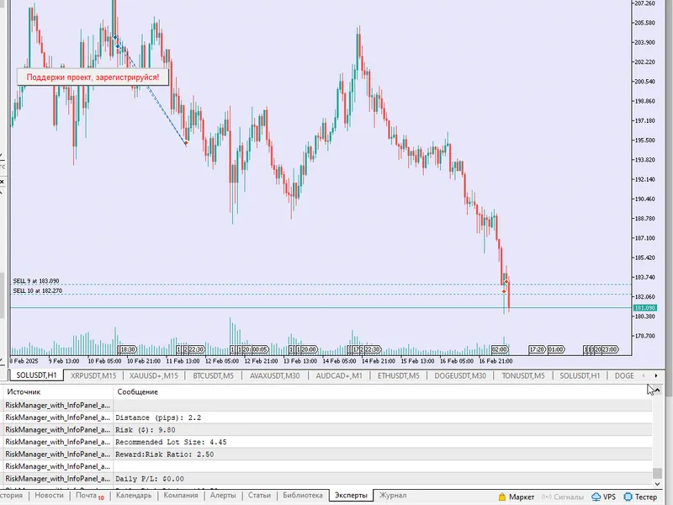Click the current price label 181.090
The width and height of the screenshot is (673, 505).
pyautogui.click(x=644, y=308)
